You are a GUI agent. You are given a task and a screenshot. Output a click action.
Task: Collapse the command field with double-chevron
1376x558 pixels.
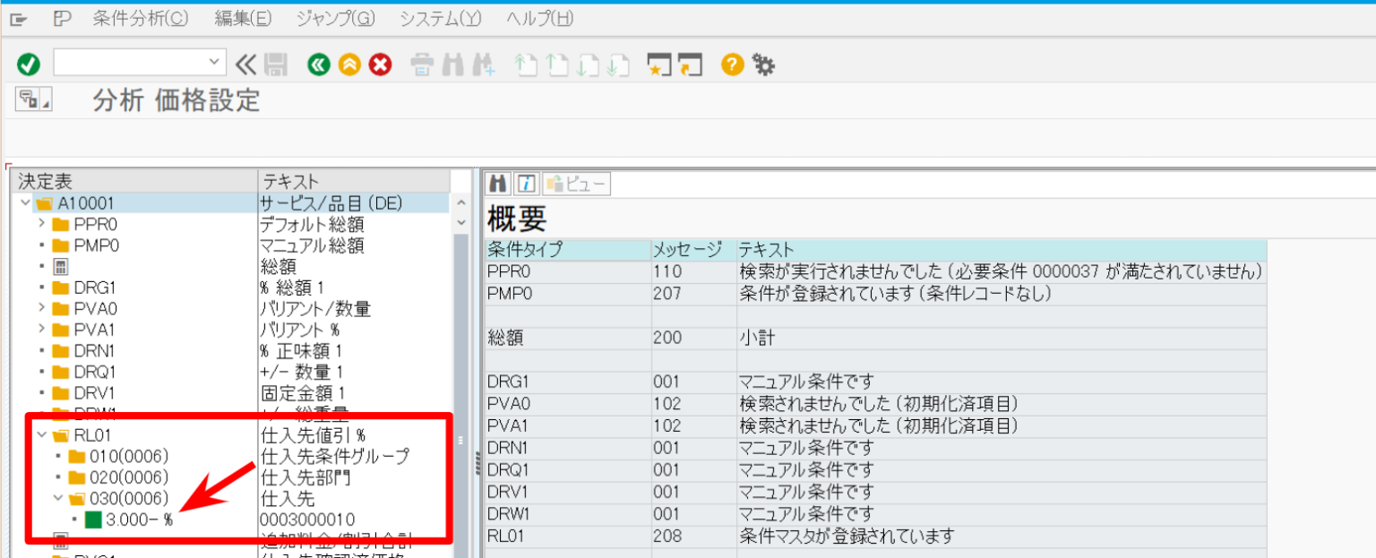coord(245,64)
